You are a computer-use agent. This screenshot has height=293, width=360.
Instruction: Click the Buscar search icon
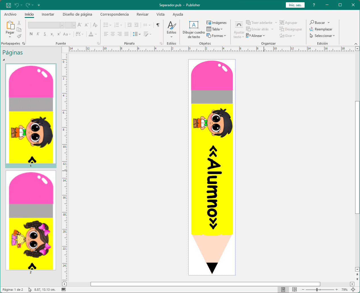[312, 22]
